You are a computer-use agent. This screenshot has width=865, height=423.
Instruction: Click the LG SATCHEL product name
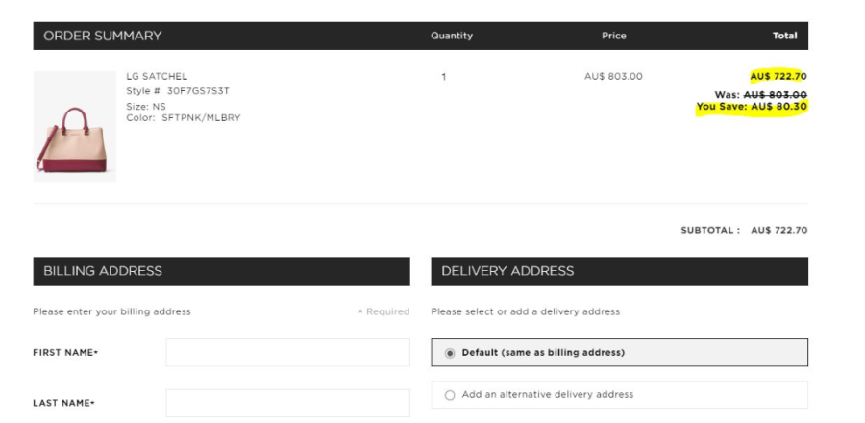point(157,76)
